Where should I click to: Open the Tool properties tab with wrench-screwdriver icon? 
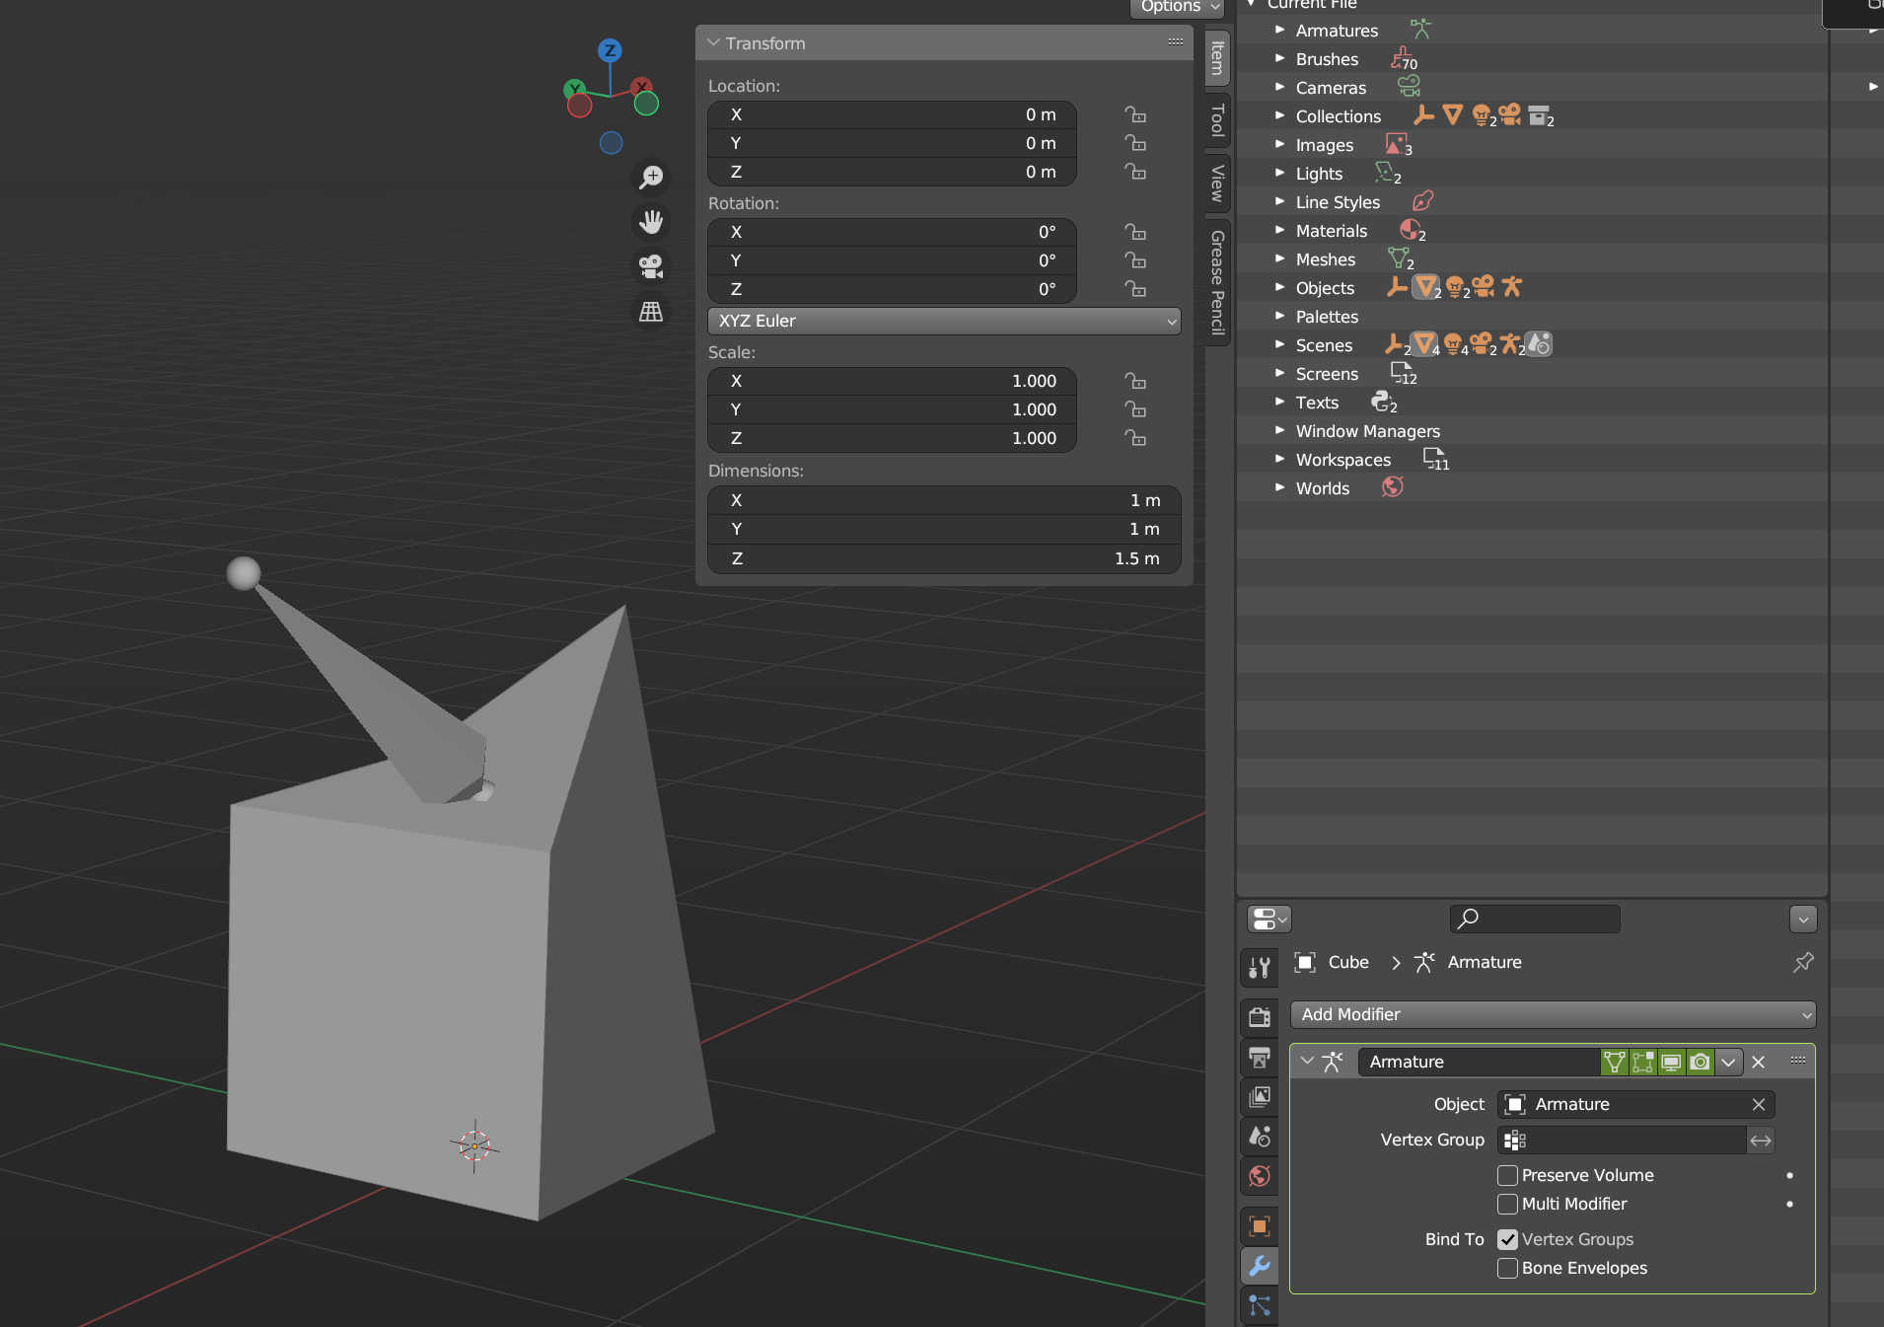point(1260,968)
